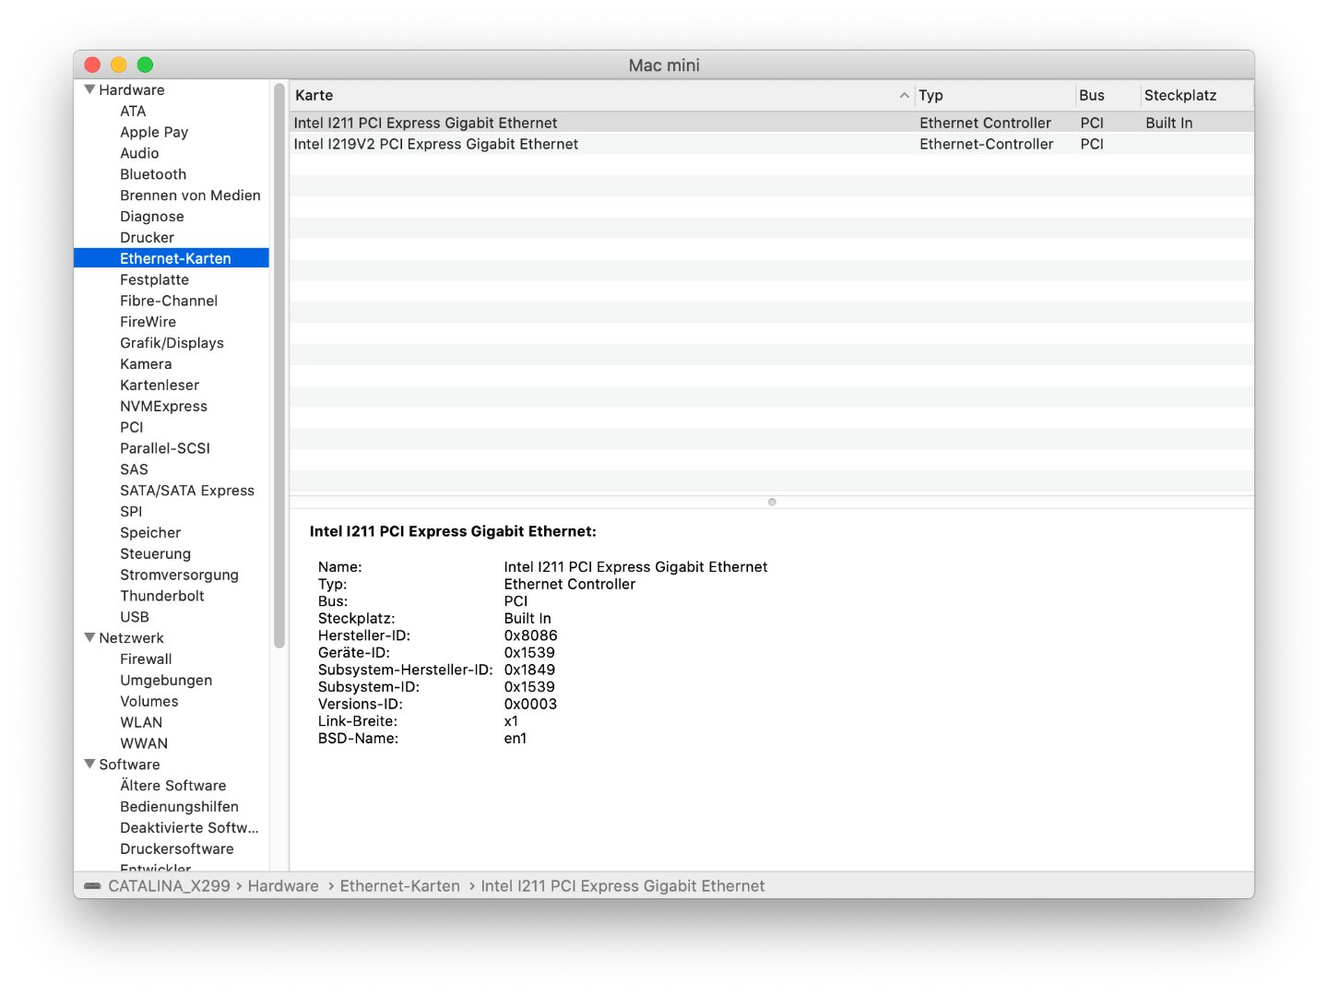Select SPI entry
The width and height of the screenshot is (1328, 996).
(131, 512)
